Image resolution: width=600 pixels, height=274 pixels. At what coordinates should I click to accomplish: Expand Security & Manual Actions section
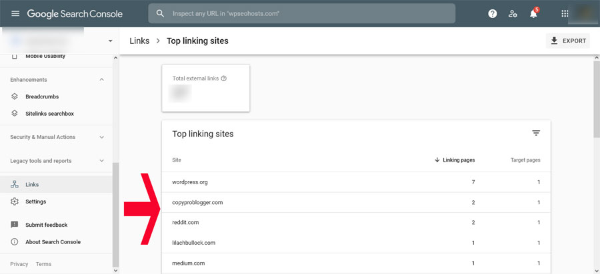click(101, 137)
